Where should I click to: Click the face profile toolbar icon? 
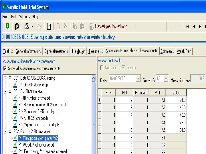point(17,26)
